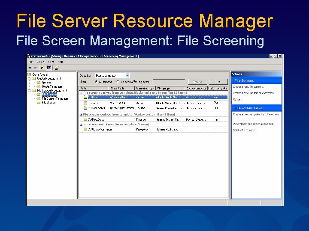Click folder icon of the DeptDocs row
The width and height of the screenshot is (309, 231).
(85, 119)
